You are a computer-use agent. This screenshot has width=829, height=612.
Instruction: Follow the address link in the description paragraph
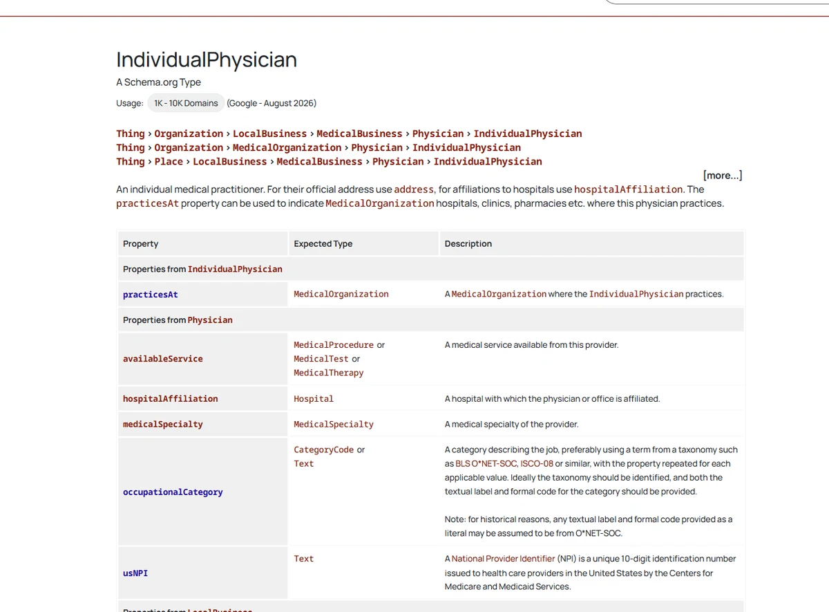pyautogui.click(x=414, y=189)
